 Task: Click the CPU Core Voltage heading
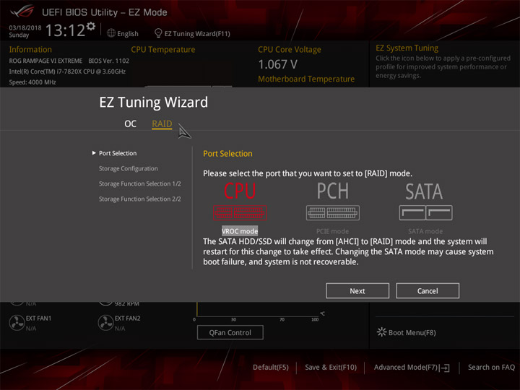289,49
